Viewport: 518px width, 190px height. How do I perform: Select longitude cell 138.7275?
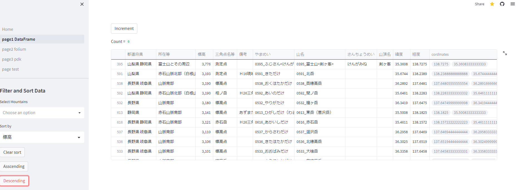click(420, 64)
